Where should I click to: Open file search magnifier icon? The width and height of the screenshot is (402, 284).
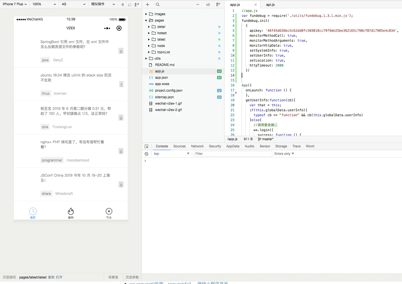(x=158, y=4)
